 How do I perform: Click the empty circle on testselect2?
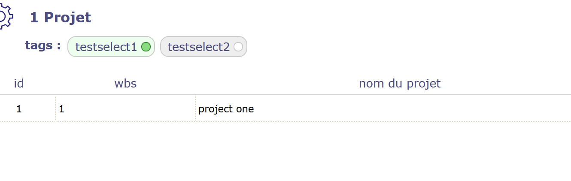pos(238,47)
